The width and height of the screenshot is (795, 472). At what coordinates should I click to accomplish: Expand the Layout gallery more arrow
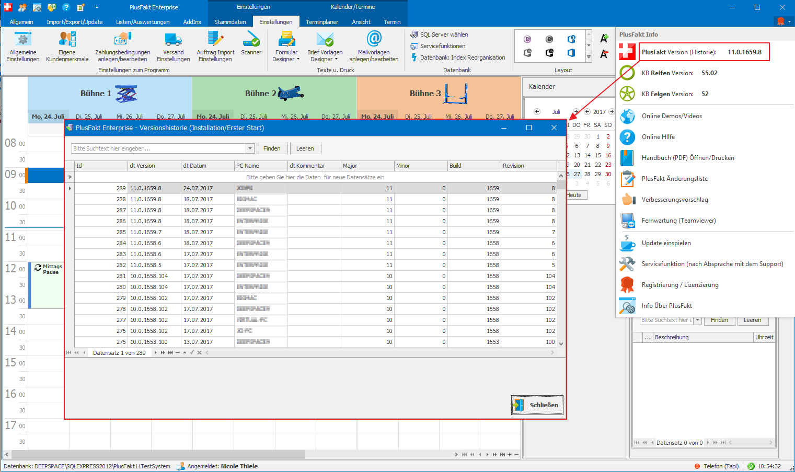pyautogui.click(x=589, y=57)
